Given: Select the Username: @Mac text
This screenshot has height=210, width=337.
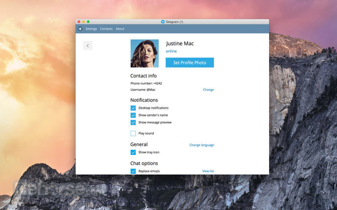Looking at the screenshot, I should pos(143,90).
